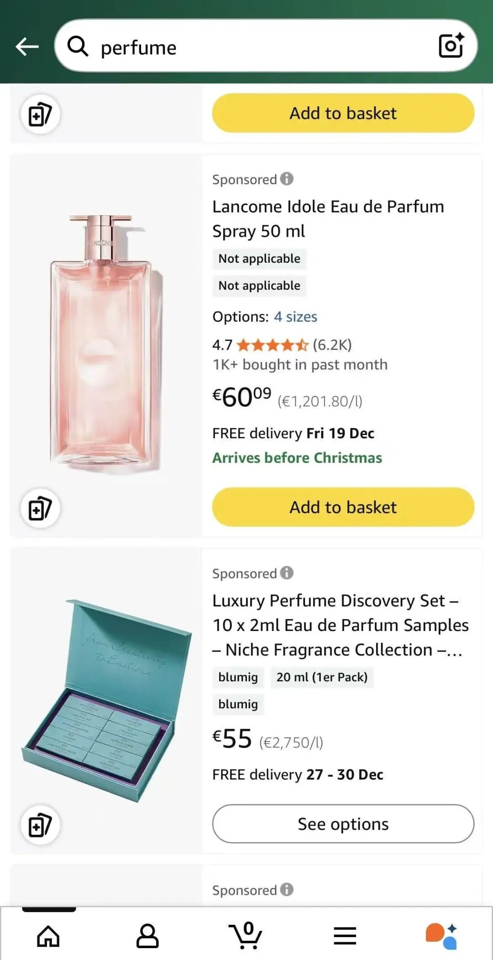Open Sponsored info icon for Discovery Set
The width and height of the screenshot is (493, 960).
click(287, 573)
